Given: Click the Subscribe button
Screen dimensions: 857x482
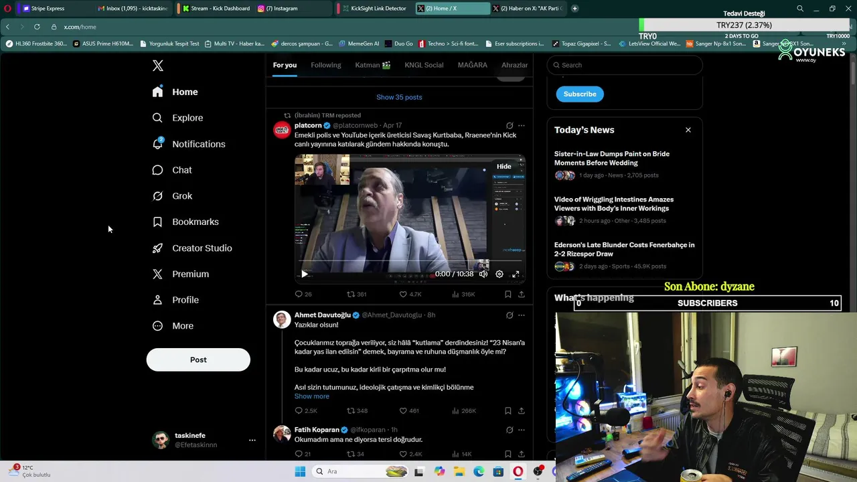Looking at the screenshot, I should pyautogui.click(x=580, y=94).
